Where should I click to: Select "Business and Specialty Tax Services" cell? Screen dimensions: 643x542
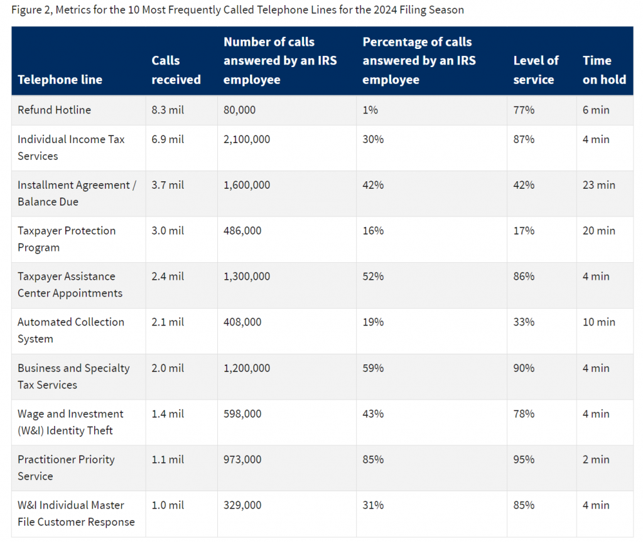click(x=73, y=376)
